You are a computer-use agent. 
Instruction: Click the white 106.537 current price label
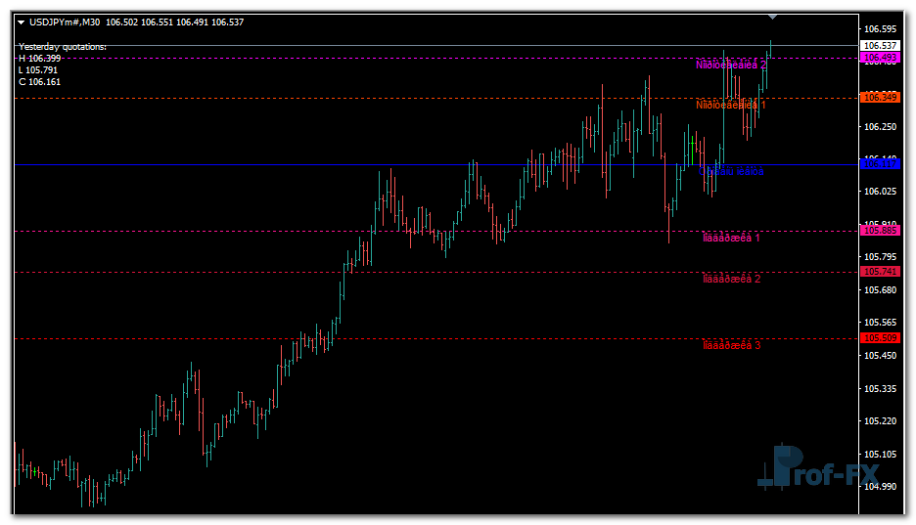coord(880,46)
